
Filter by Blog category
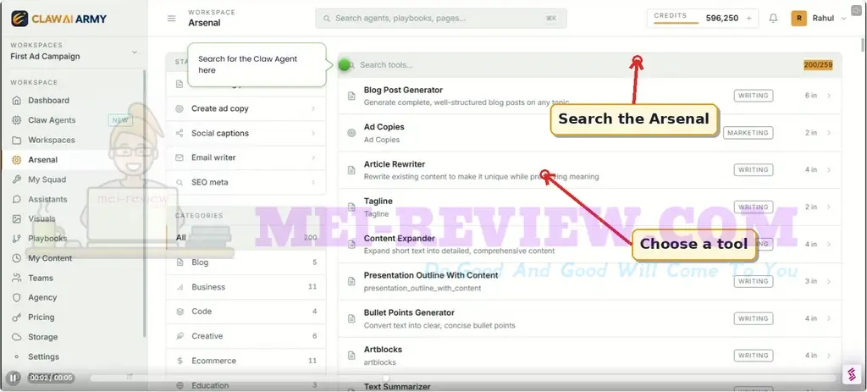coord(246,262)
